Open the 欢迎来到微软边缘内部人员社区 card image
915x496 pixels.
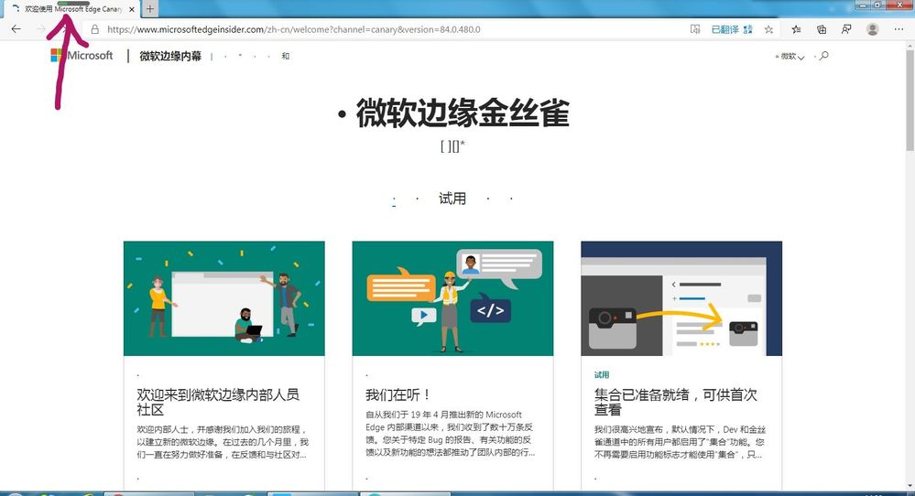coord(224,298)
